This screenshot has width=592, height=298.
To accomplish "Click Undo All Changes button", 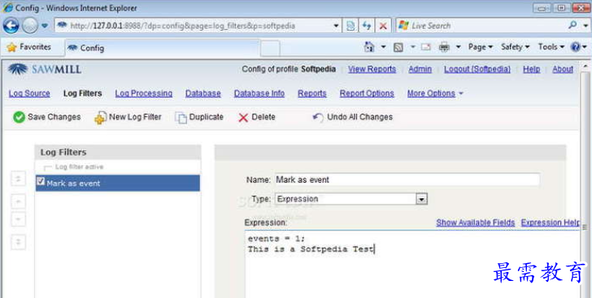I will click(x=353, y=117).
